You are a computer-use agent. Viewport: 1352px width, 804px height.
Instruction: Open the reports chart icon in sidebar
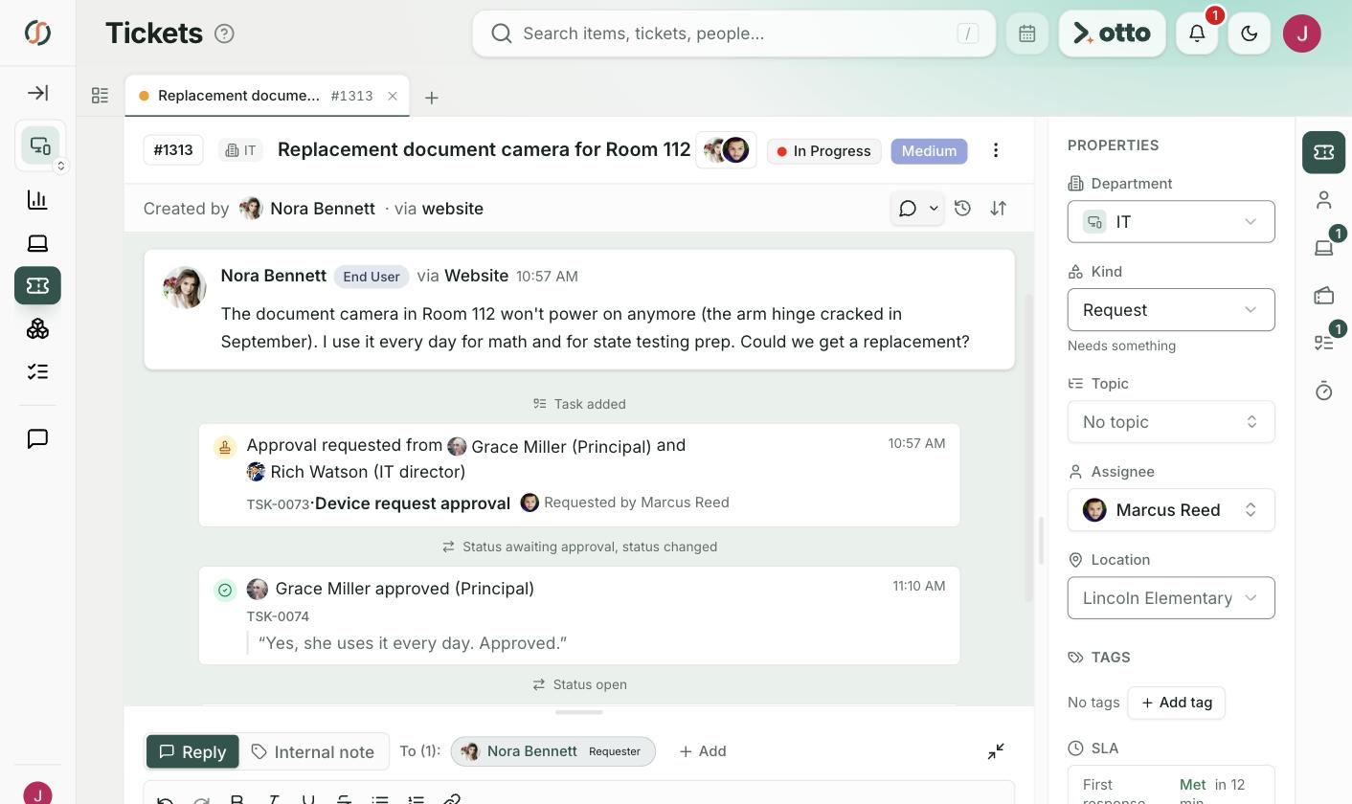[x=37, y=200]
